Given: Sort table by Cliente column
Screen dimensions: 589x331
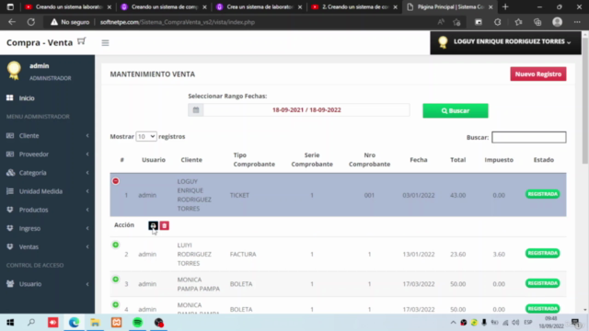Looking at the screenshot, I should [191, 160].
